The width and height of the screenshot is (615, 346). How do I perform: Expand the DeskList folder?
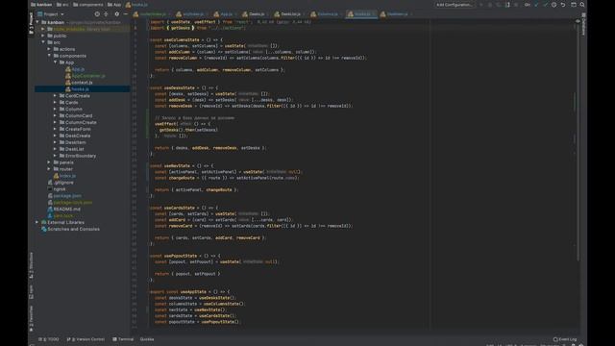(x=56, y=149)
